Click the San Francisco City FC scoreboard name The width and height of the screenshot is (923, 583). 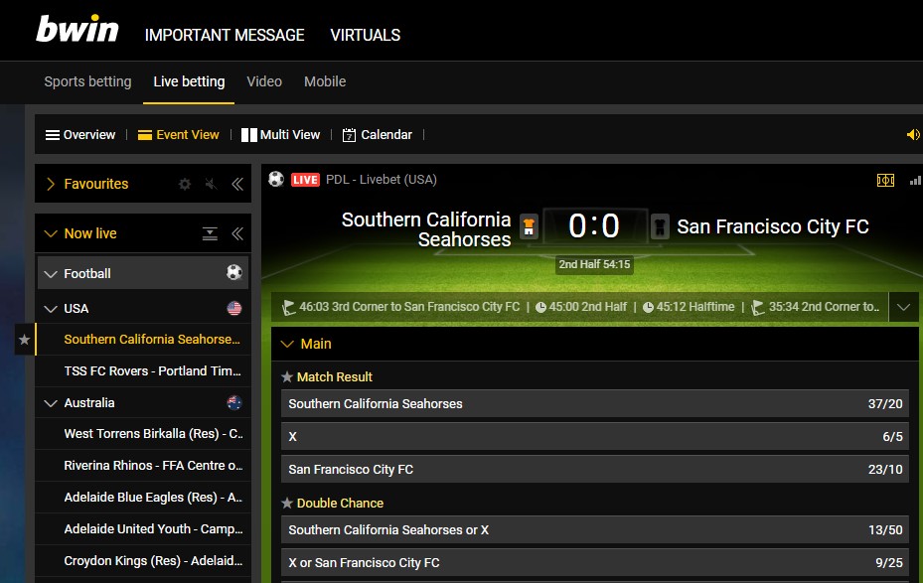773,226
